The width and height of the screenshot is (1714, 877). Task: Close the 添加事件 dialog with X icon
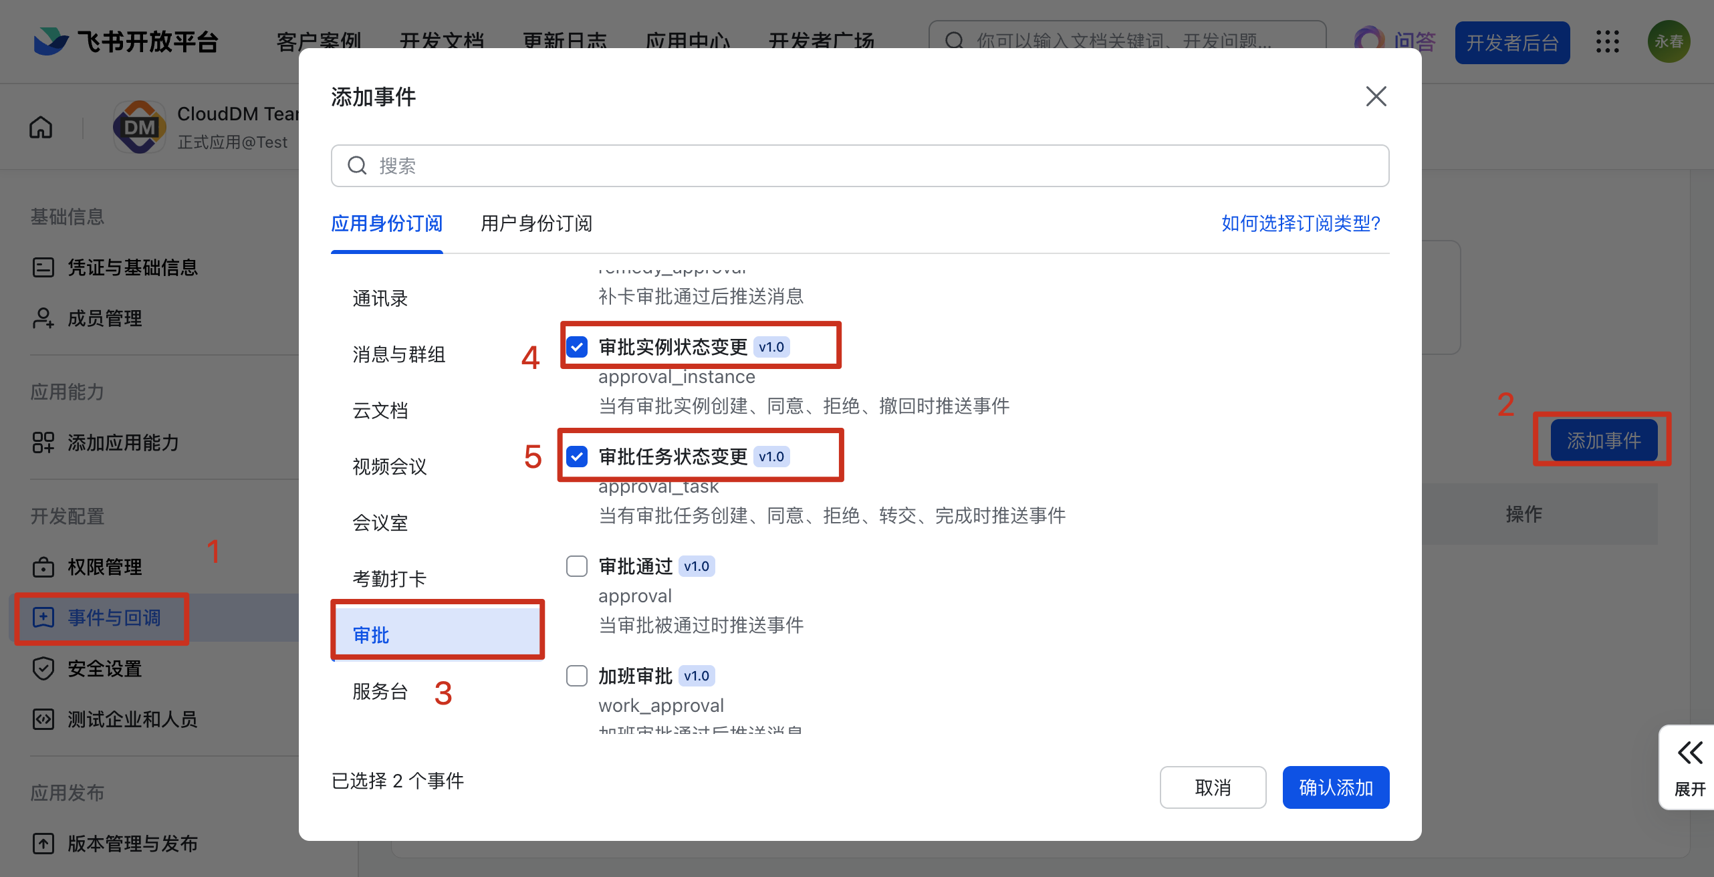tap(1376, 97)
